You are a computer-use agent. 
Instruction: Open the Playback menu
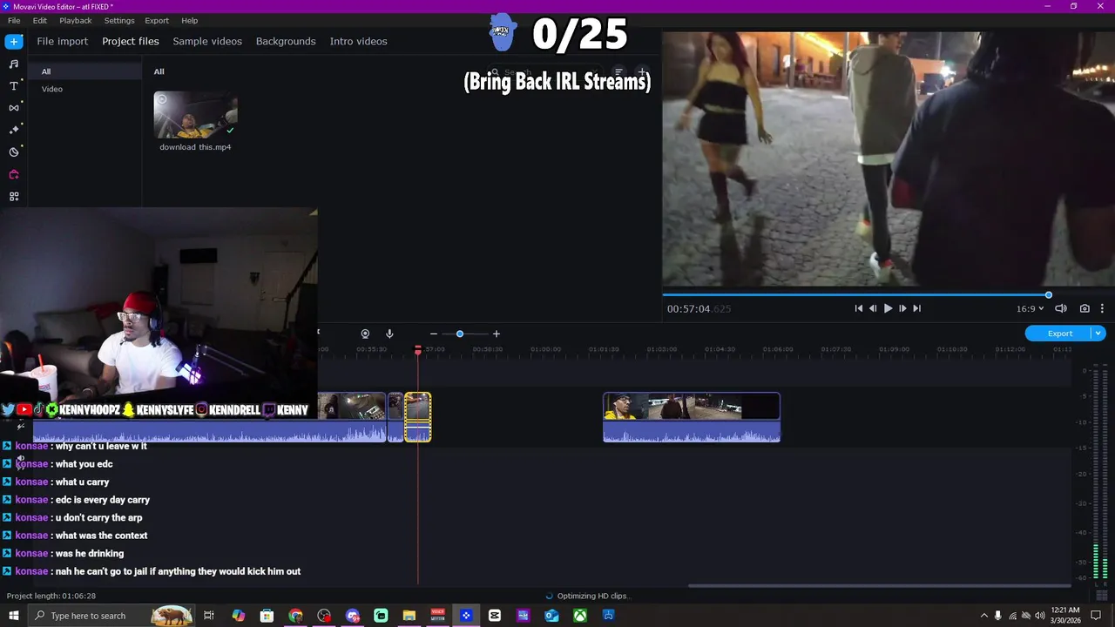tap(76, 20)
